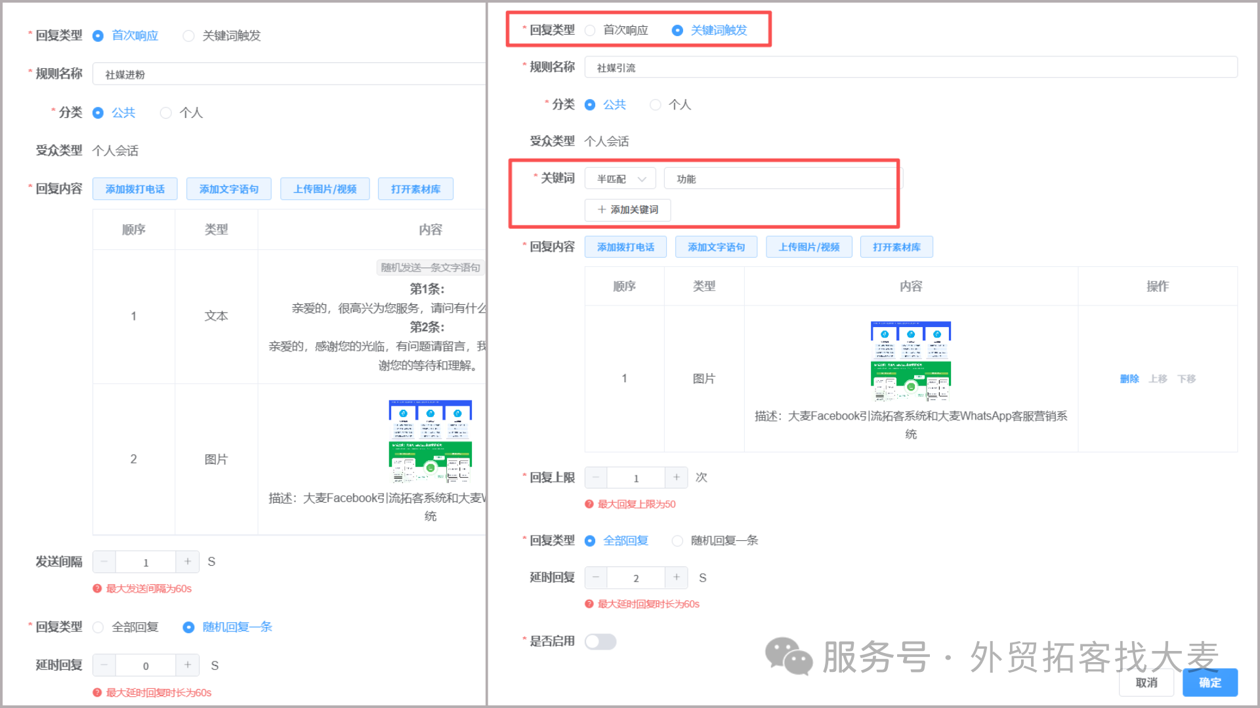This screenshot has width=1260, height=708.
Task: Click the 规则名称 field containing 社媒进粉
Action: click(x=289, y=74)
